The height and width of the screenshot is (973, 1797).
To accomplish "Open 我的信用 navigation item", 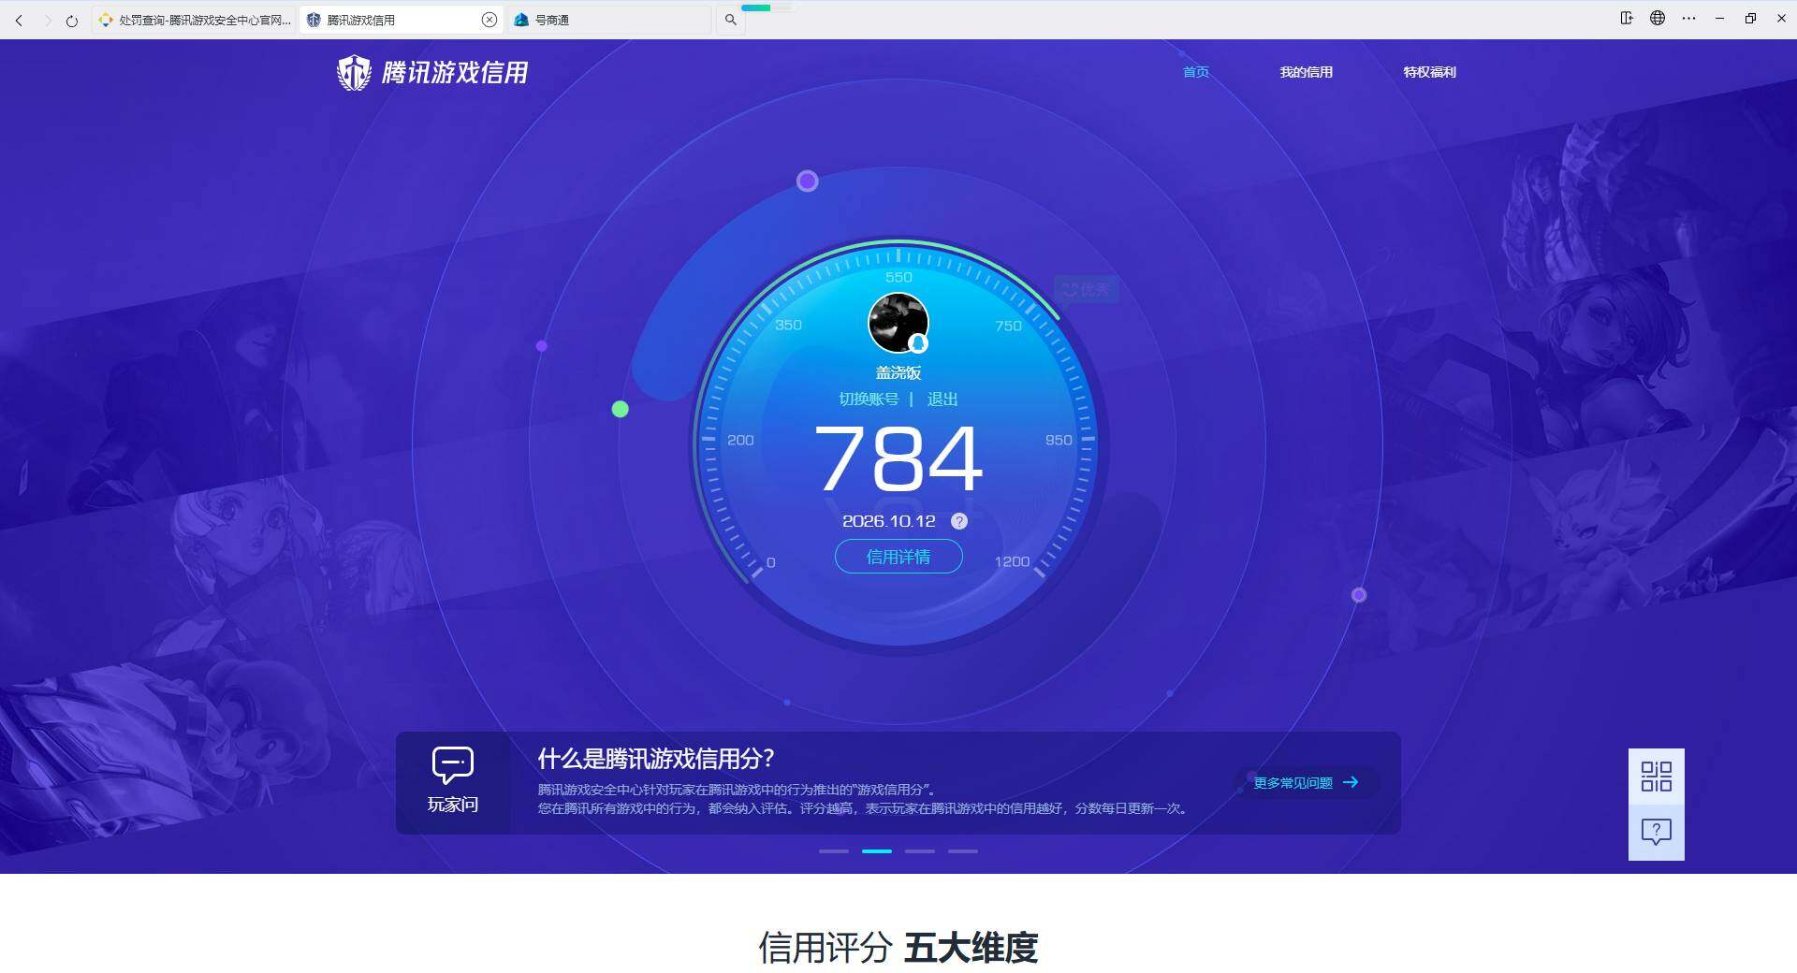I will (x=1307, y=72).
